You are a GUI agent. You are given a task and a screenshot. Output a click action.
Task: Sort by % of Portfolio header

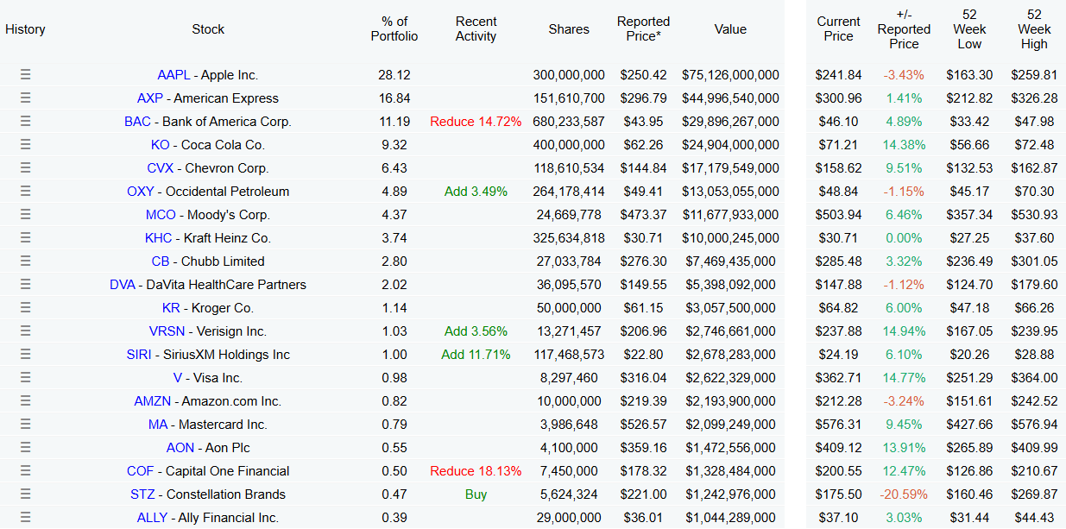(394, 28)
